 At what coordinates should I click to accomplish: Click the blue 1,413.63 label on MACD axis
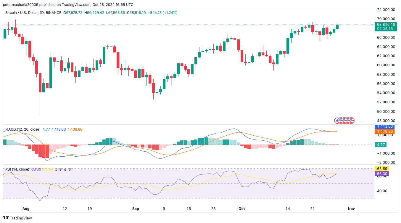[385, 127]
